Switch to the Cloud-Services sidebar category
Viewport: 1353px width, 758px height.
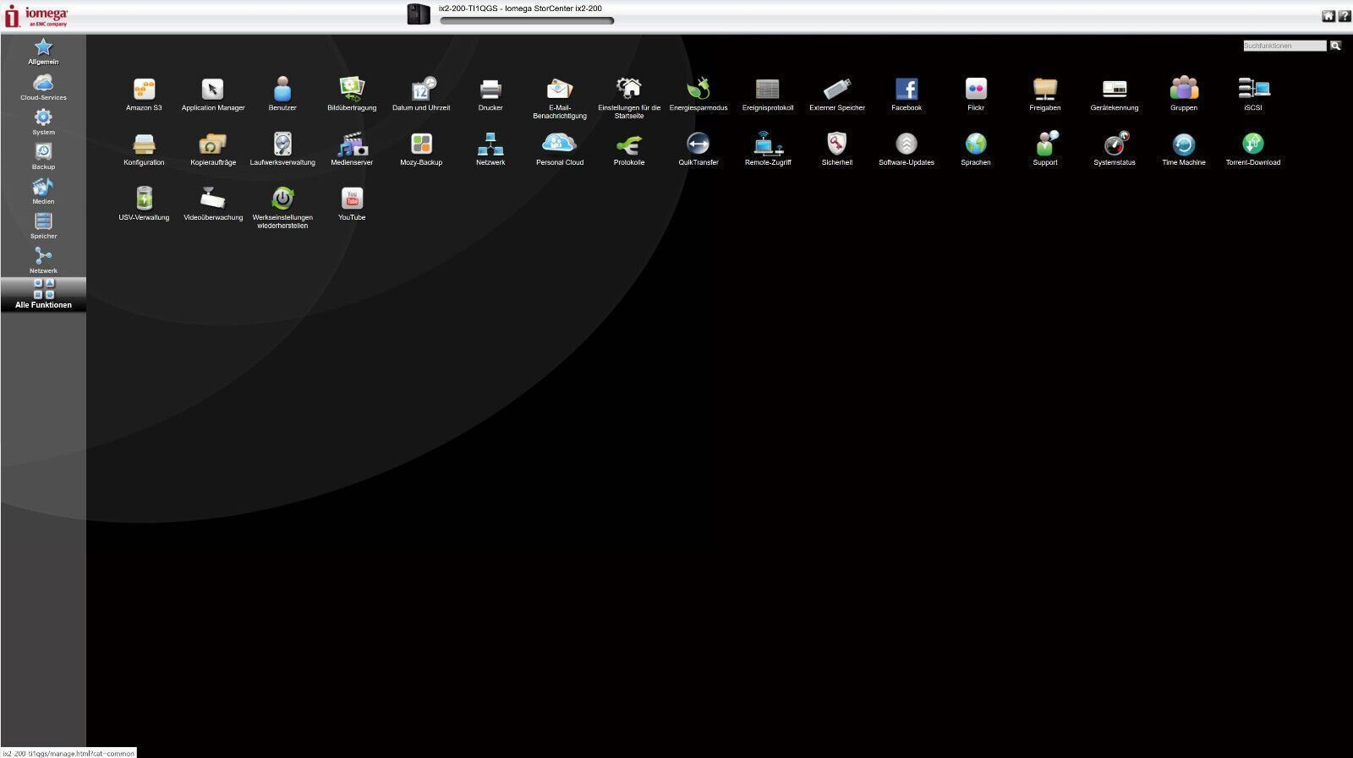[43, 86]
